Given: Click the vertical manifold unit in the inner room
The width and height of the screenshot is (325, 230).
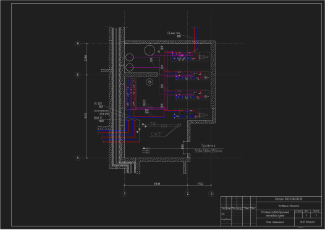Looking at the screenshot, I should point(131,94).
